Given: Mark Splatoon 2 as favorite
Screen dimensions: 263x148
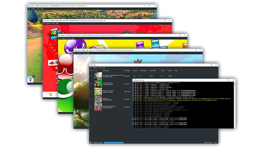Looking at the screenshot, I should 91,99.
